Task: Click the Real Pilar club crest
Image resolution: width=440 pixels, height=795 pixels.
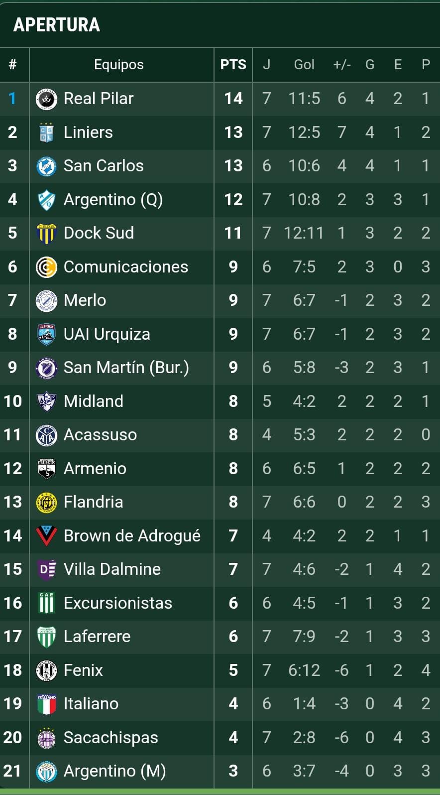Action: tap(46, 99)
